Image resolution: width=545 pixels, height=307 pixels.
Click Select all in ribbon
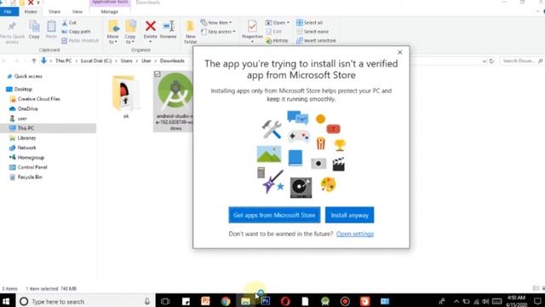(x=309, y=23)
